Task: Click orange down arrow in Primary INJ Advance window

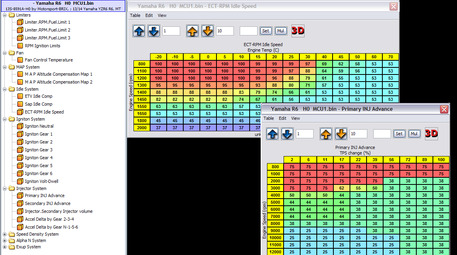Action: click(x=341, y=134)
